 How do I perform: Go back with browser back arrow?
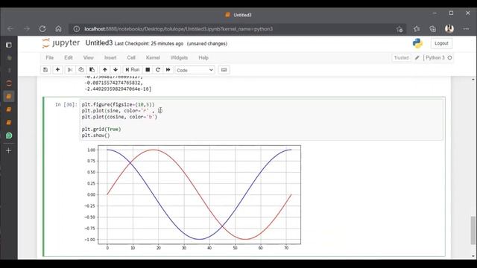click(10, 29)
